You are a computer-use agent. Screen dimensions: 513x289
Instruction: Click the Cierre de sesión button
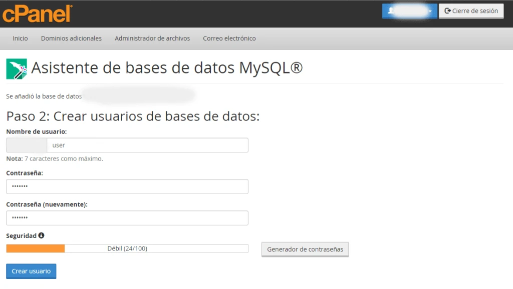pos(471,11)
